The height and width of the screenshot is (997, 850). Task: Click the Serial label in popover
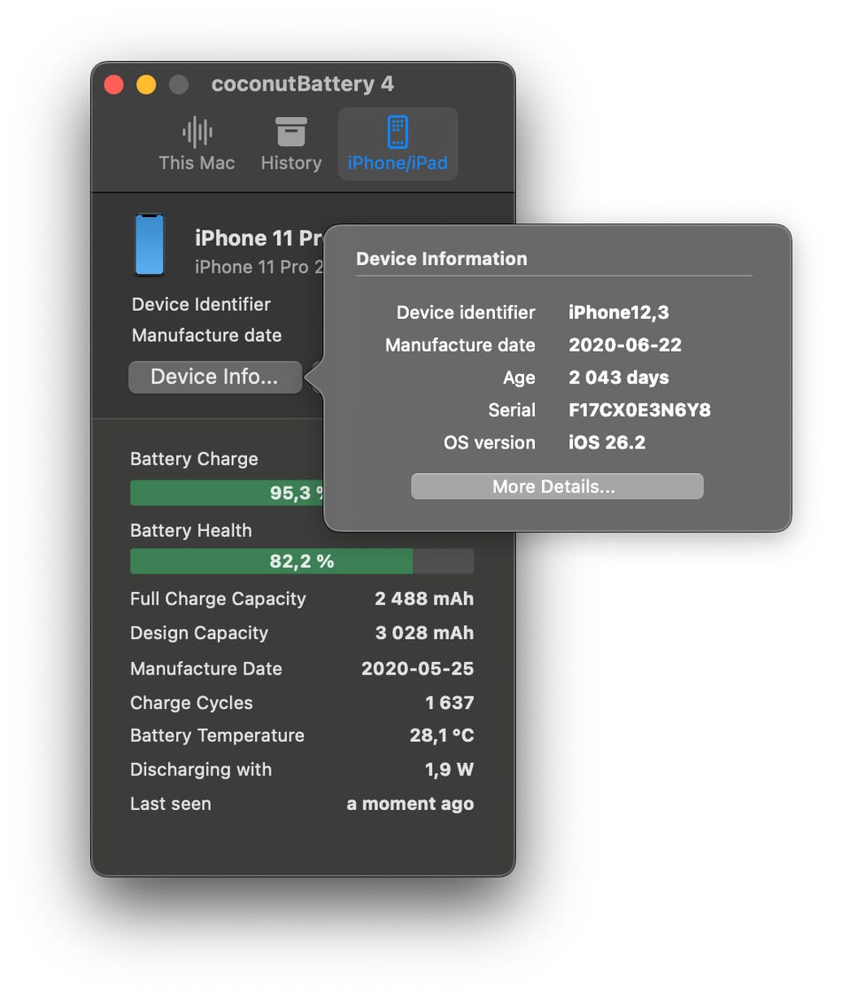point(512,410)
